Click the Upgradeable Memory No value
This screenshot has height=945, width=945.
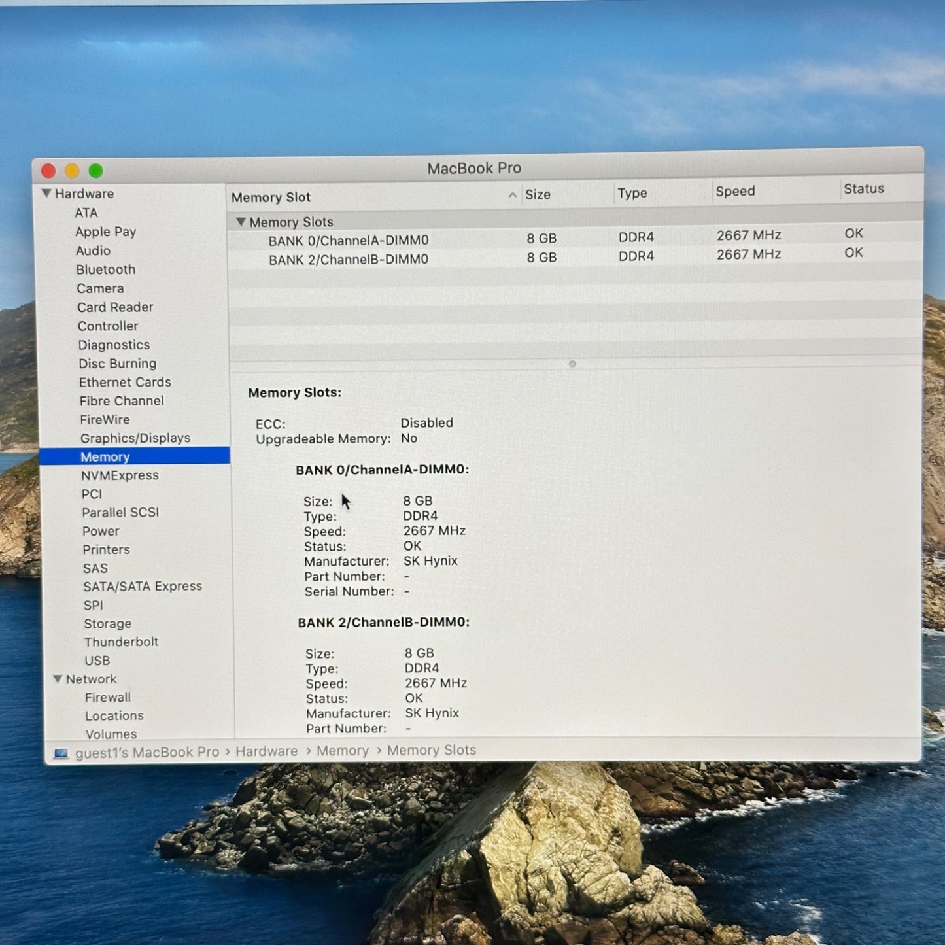pyautogui.click(x=409, y=438)
